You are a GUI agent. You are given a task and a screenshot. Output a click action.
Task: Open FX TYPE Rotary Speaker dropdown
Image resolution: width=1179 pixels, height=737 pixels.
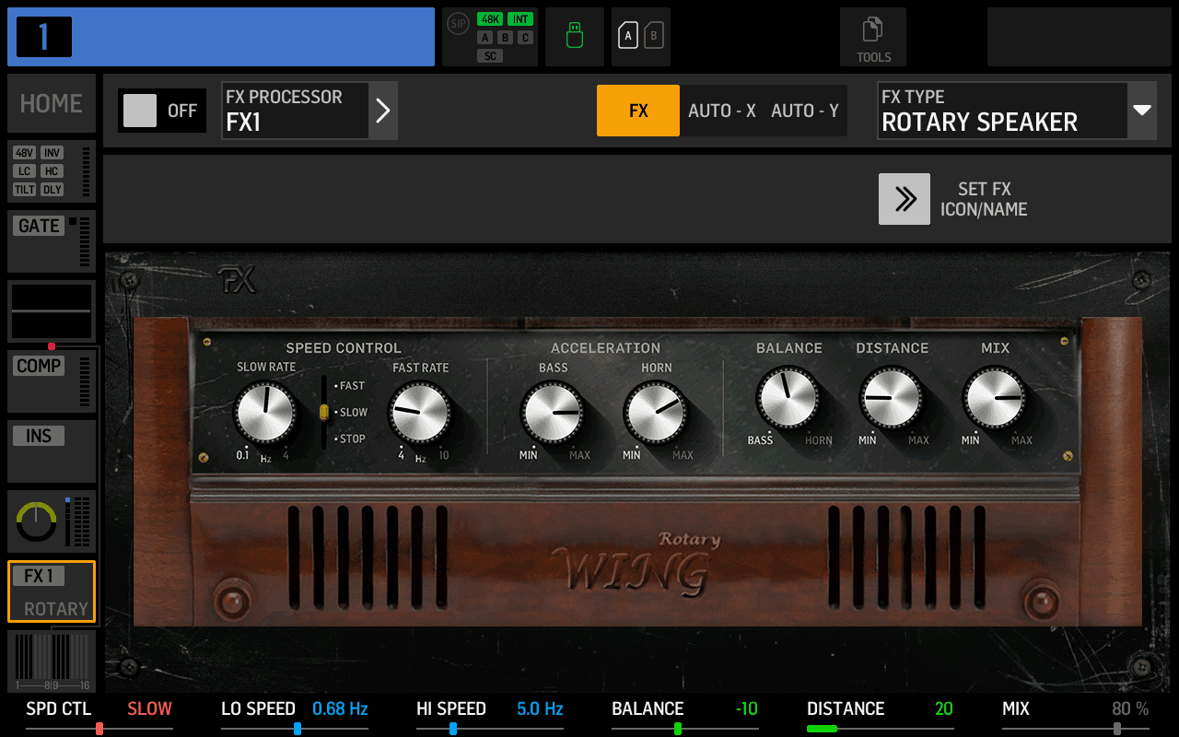(1017, 111)
